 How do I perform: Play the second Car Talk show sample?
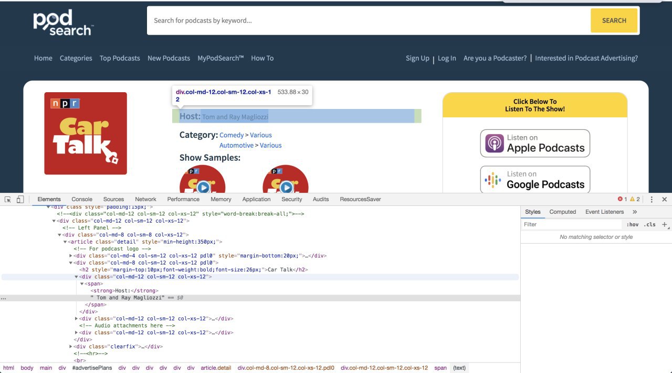point(286,187)
